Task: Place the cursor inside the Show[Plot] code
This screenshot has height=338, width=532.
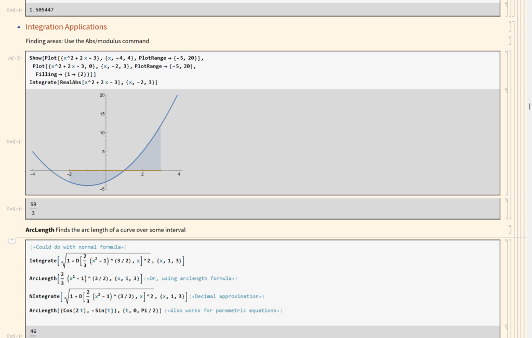Action: pyautogui.click(x=104, y=58)
